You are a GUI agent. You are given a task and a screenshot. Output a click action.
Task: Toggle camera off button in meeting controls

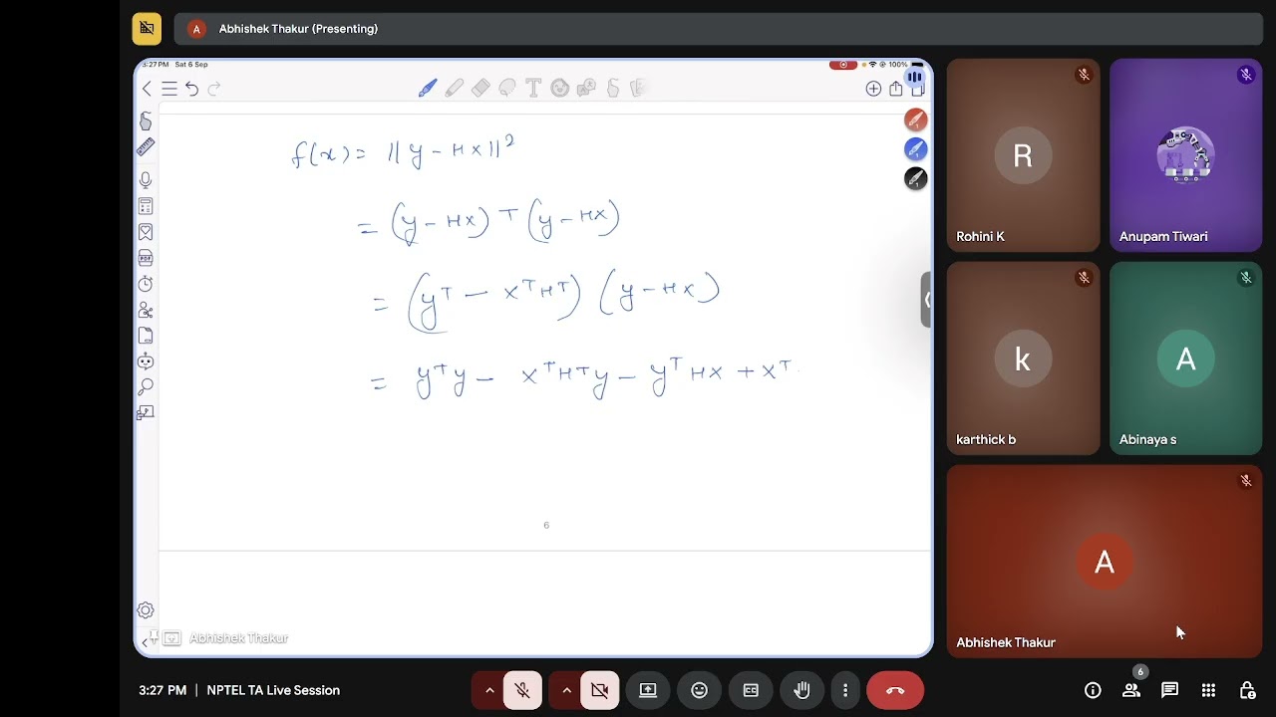coord(599,690)
